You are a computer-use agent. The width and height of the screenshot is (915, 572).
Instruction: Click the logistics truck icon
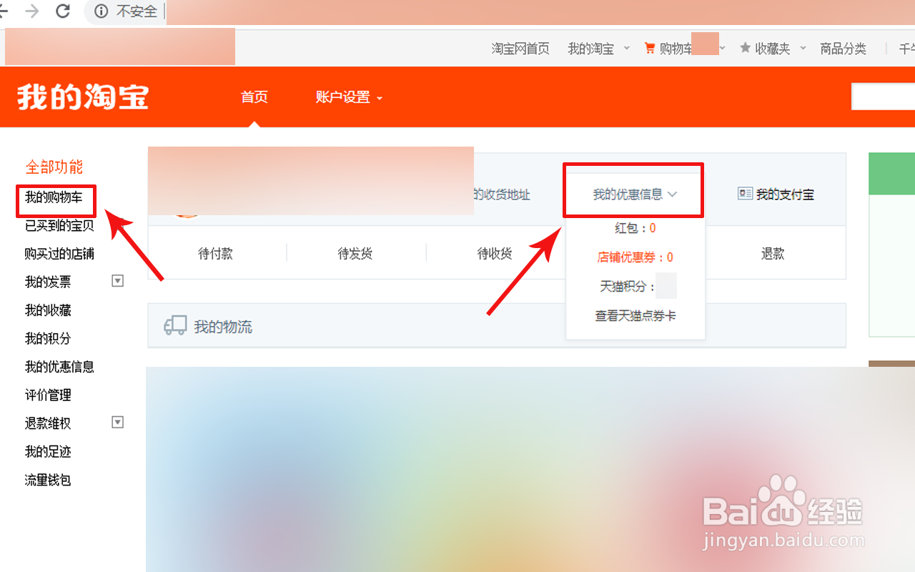[x=175, y=326]
